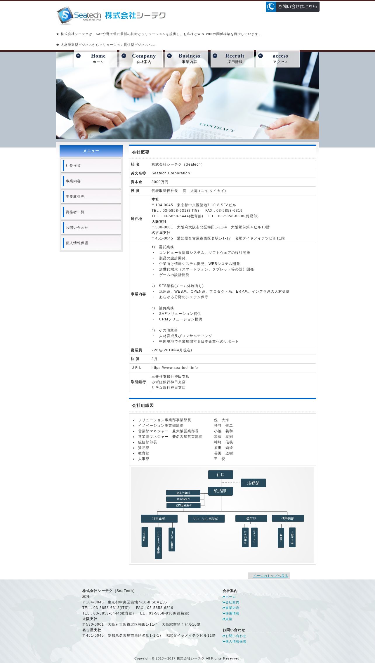Click the chevron icon beside footer ホーム
375x663 pixels.
[x=224, y=597]
